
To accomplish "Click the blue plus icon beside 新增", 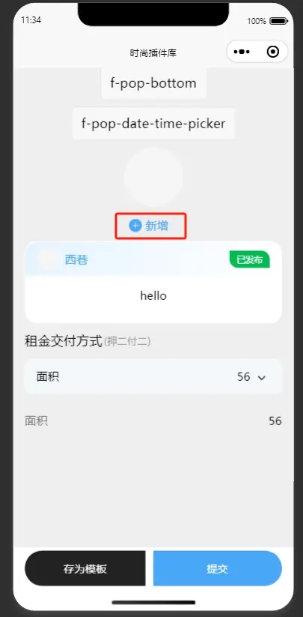I will 135,226.
